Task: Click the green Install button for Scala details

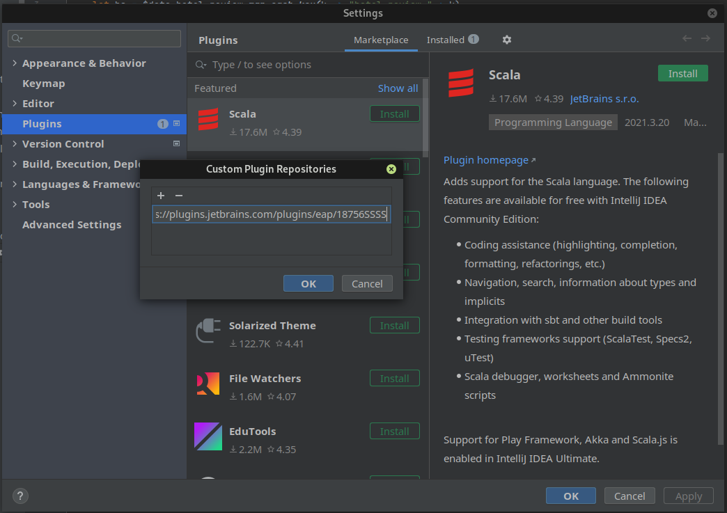Action: point(683,74)
